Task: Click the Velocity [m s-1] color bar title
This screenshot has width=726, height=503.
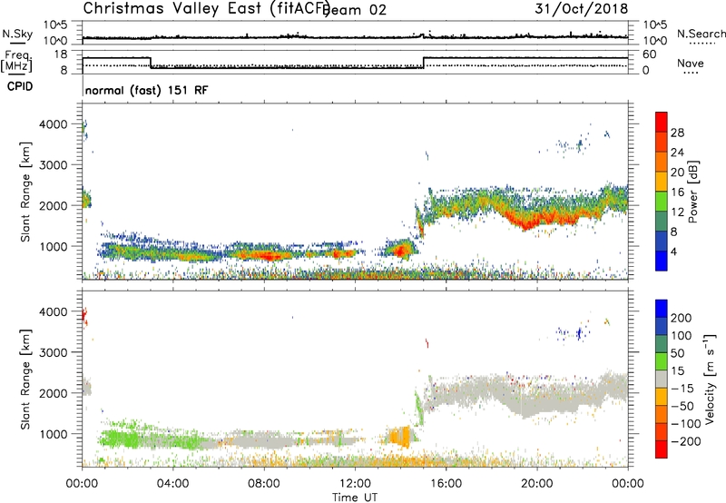Action: click(x=710, y=379)
